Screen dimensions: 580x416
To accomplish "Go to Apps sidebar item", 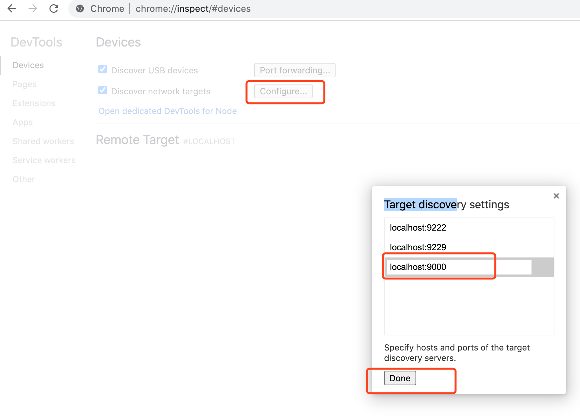I will click(x=23, y=122).
